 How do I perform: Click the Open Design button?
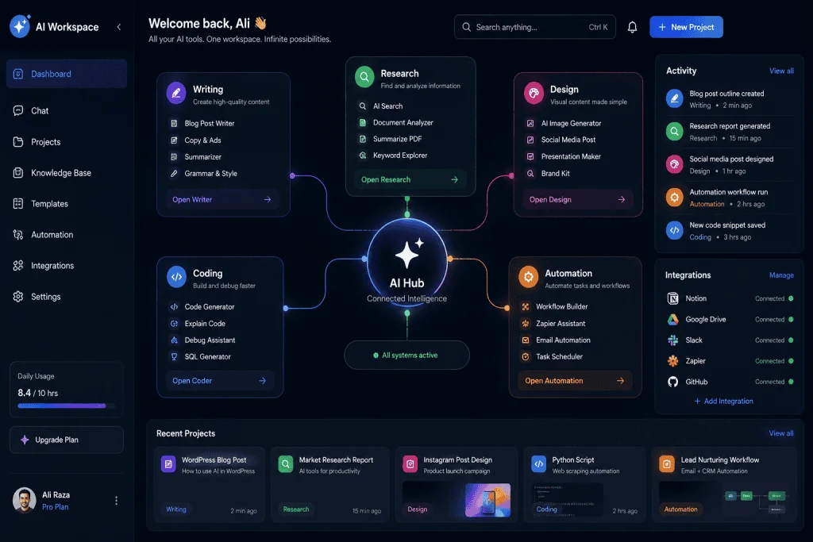[577, 199]
